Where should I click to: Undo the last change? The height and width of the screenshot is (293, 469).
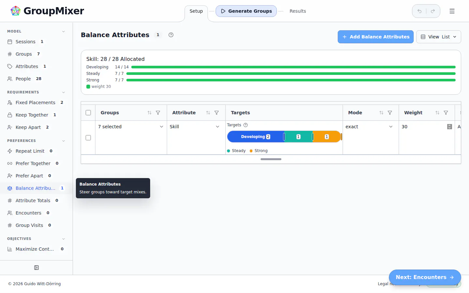tap(419, 11)
